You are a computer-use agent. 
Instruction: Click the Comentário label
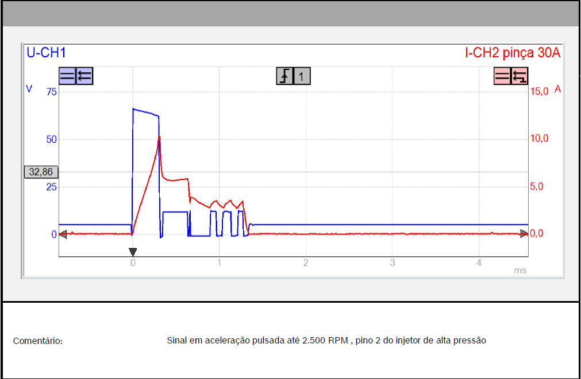click(x=38, y=341)
